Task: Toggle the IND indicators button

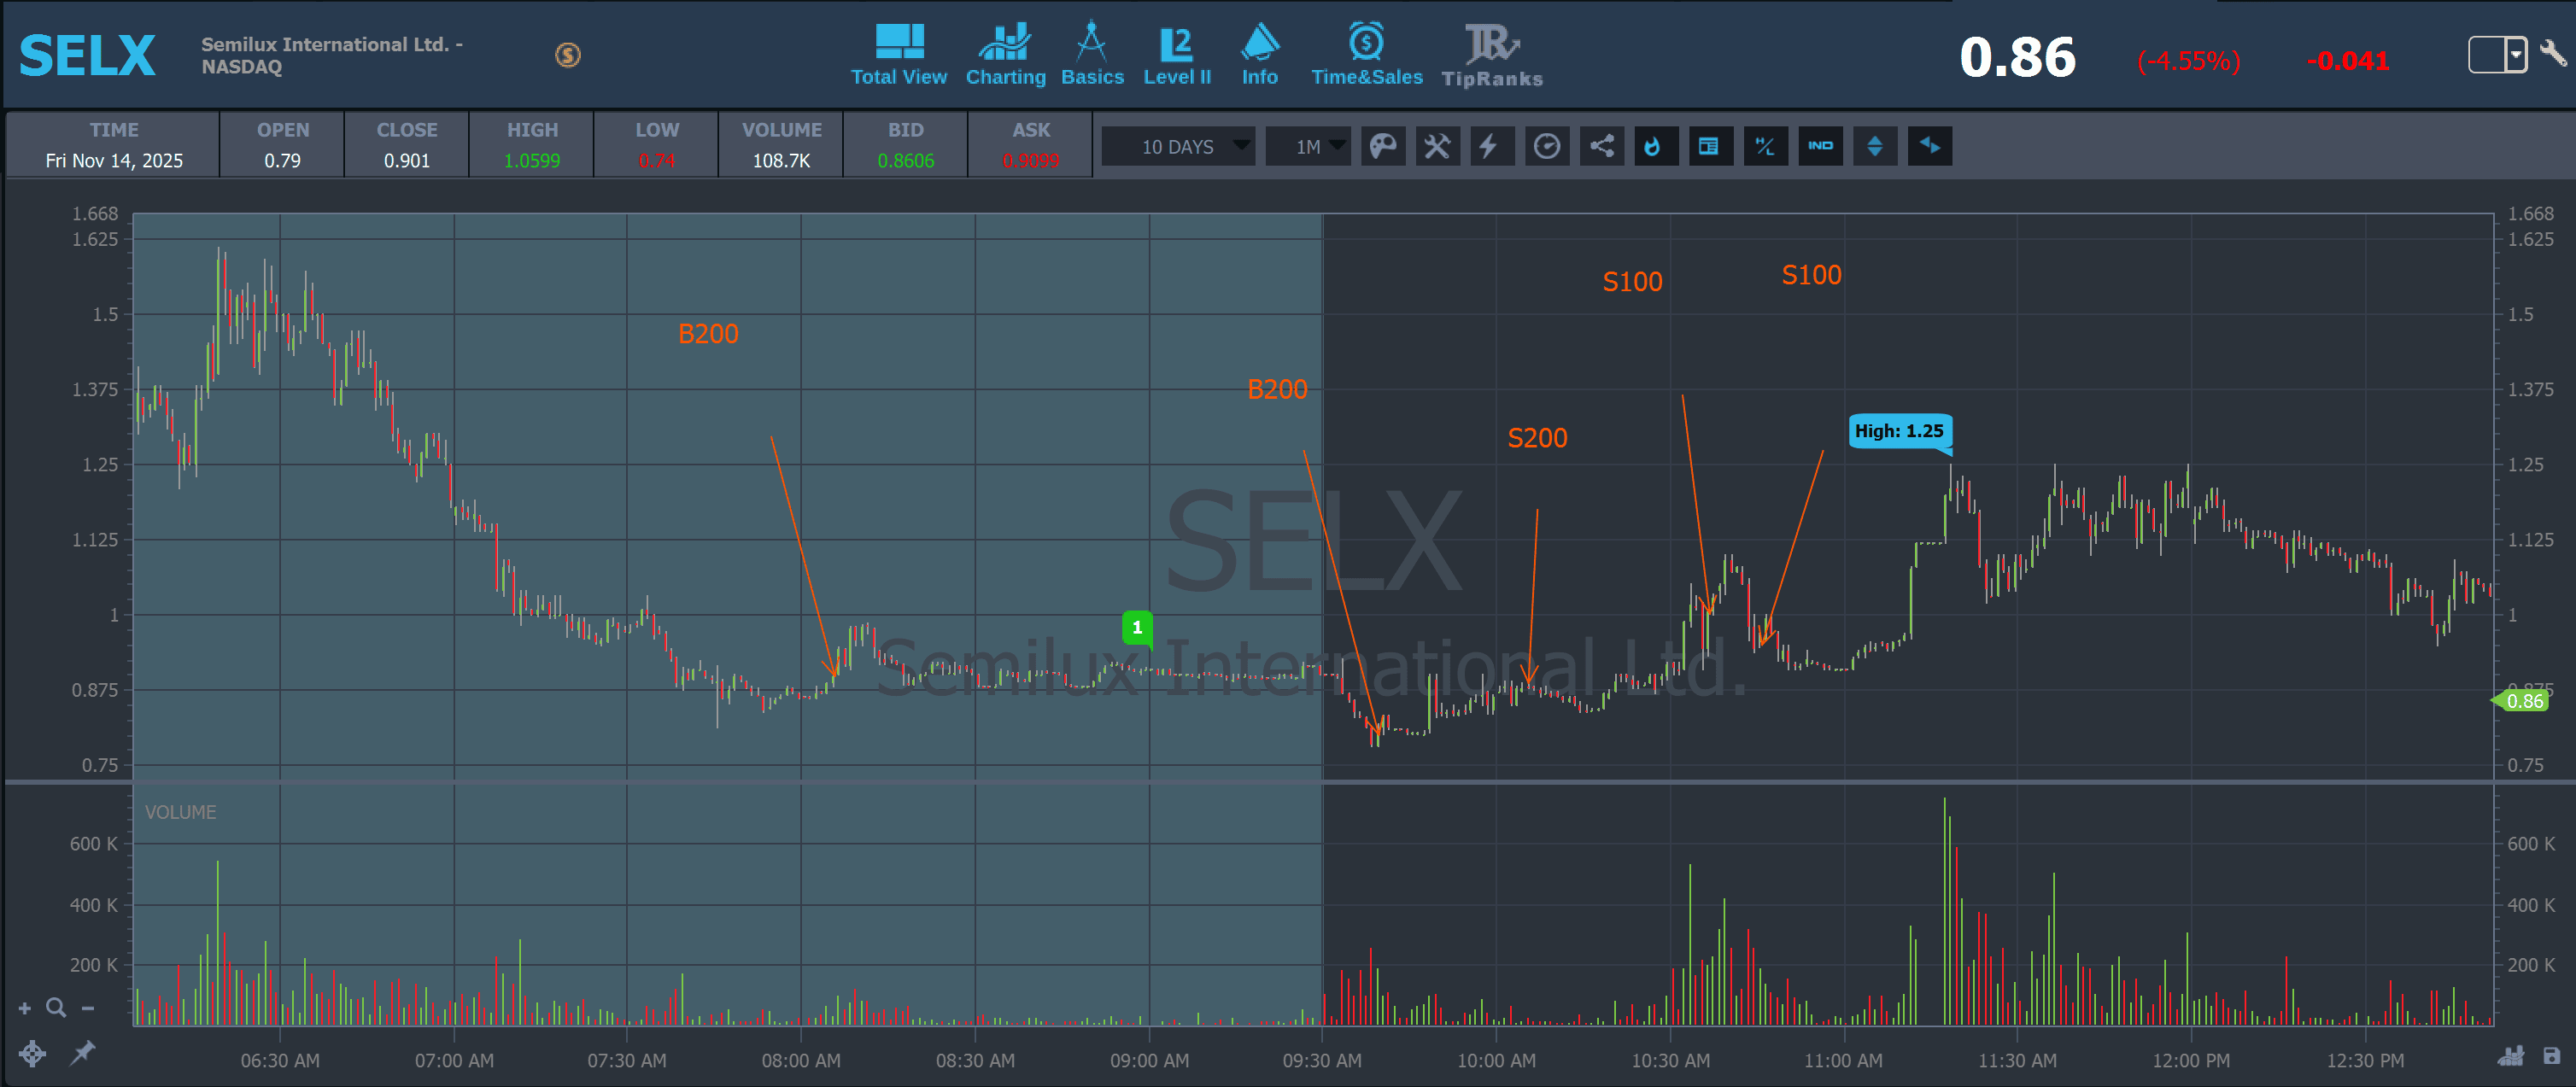Action: pyautogui.click(x=1819, y=147)
